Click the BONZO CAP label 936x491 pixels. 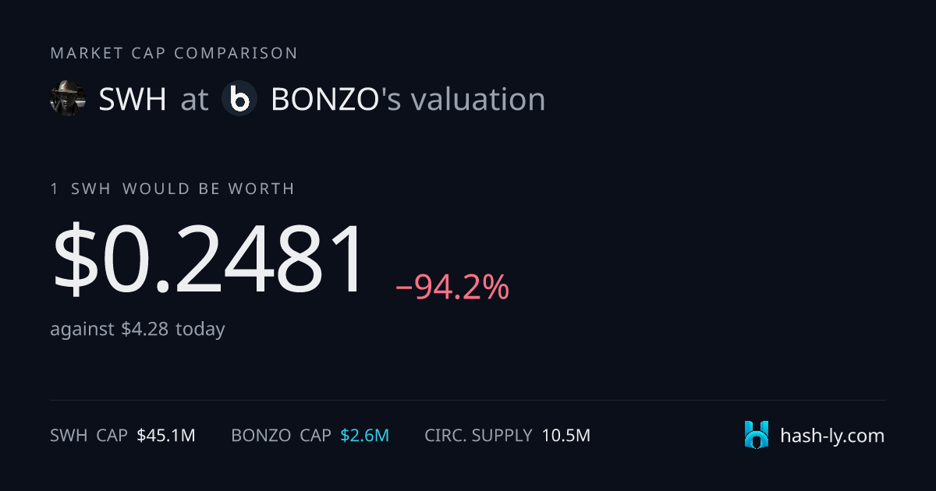coord(281,436)
